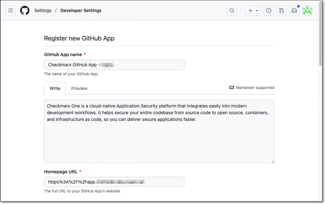Switch to the Write tab
This screenshot has height=204, width=325.
(55, 88)
